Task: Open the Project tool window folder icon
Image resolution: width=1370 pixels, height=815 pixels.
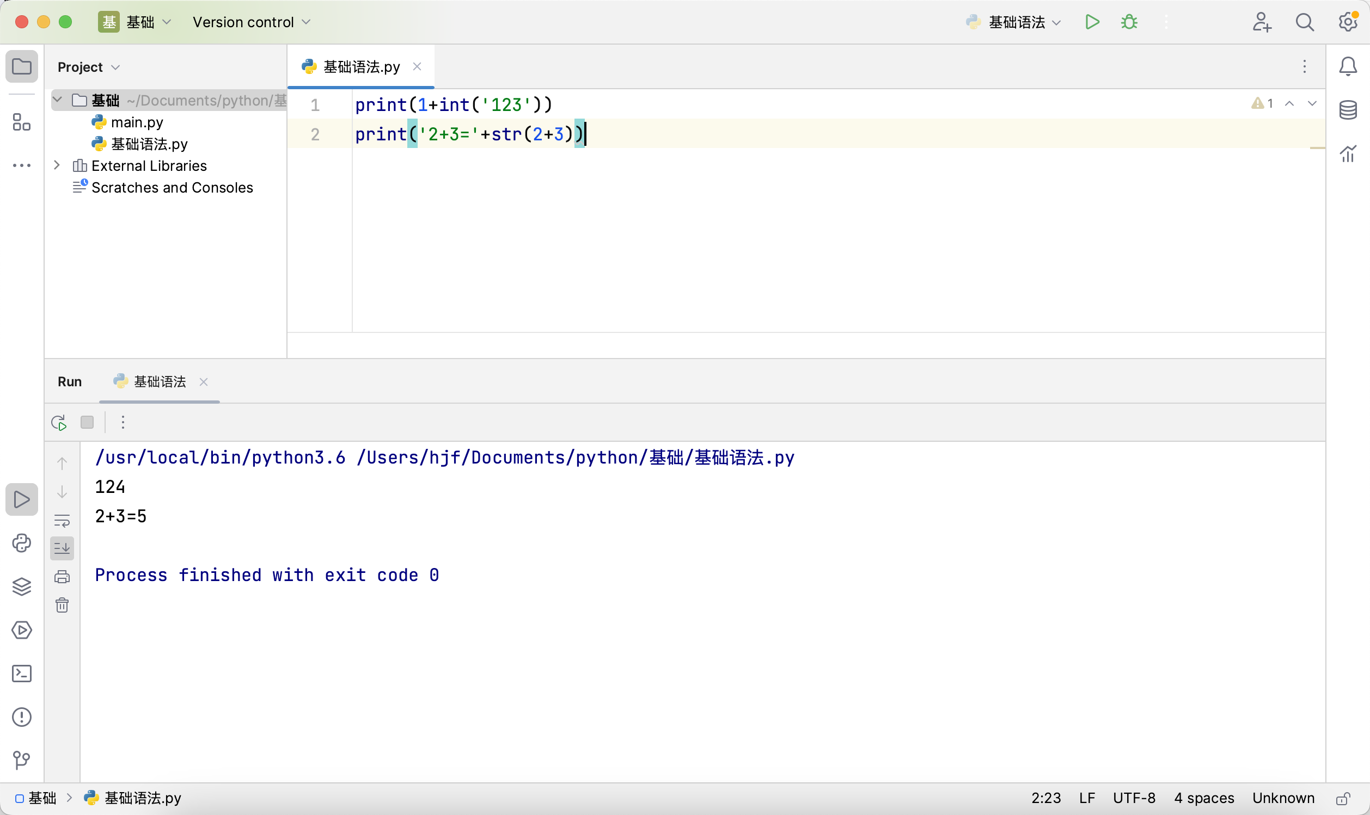Action: pos(21,66)
